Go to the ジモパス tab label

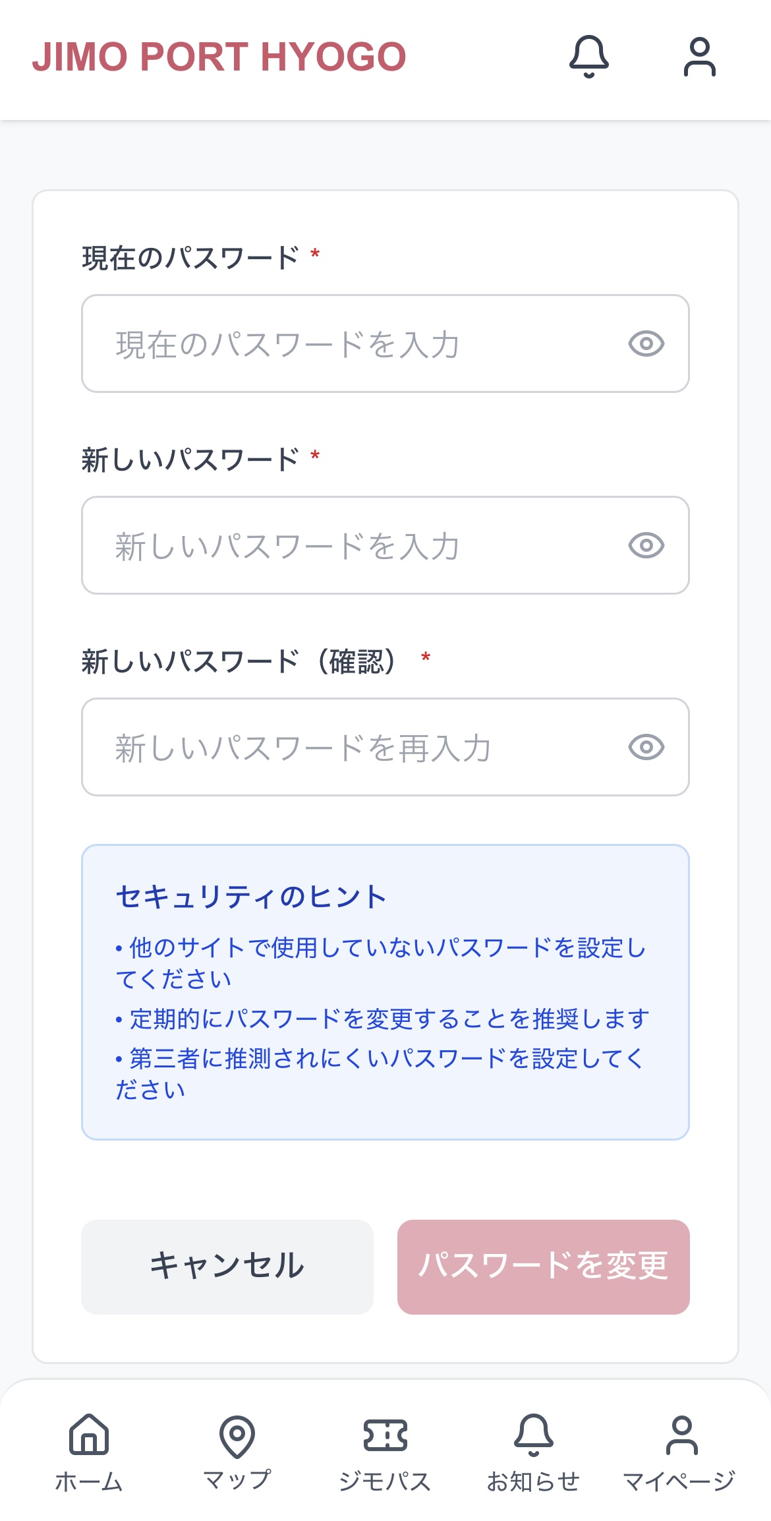(385, 1481)
